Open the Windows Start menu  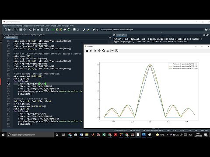click(3, 135)
